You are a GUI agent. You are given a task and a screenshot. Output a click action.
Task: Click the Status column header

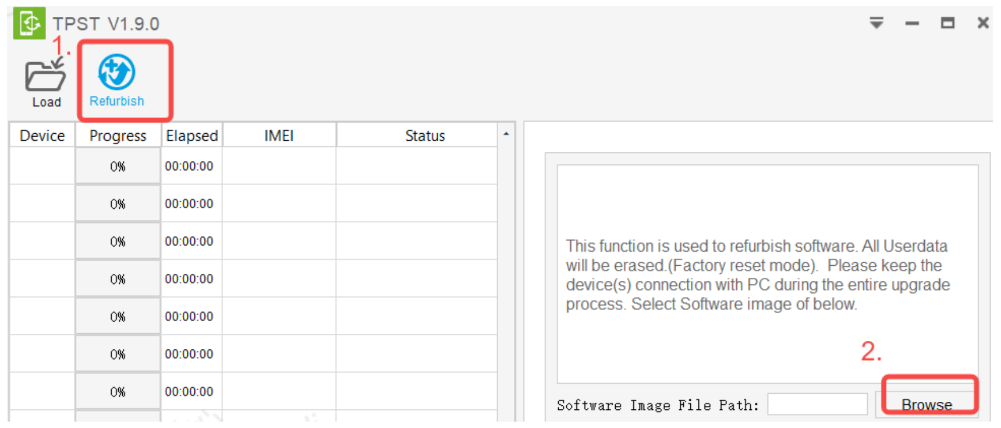(x=425, y=135)
